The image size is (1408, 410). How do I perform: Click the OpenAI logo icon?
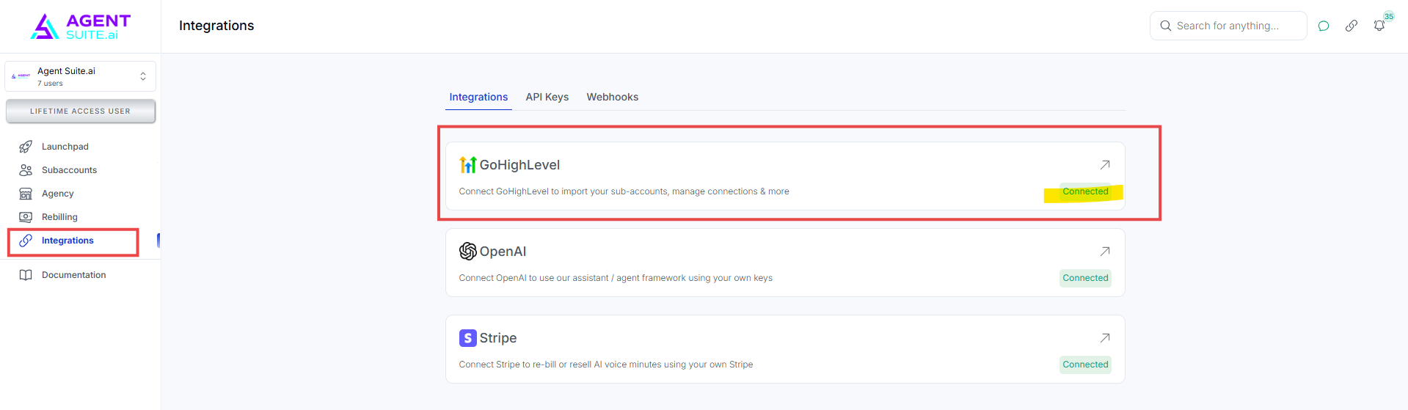point(468,252)
